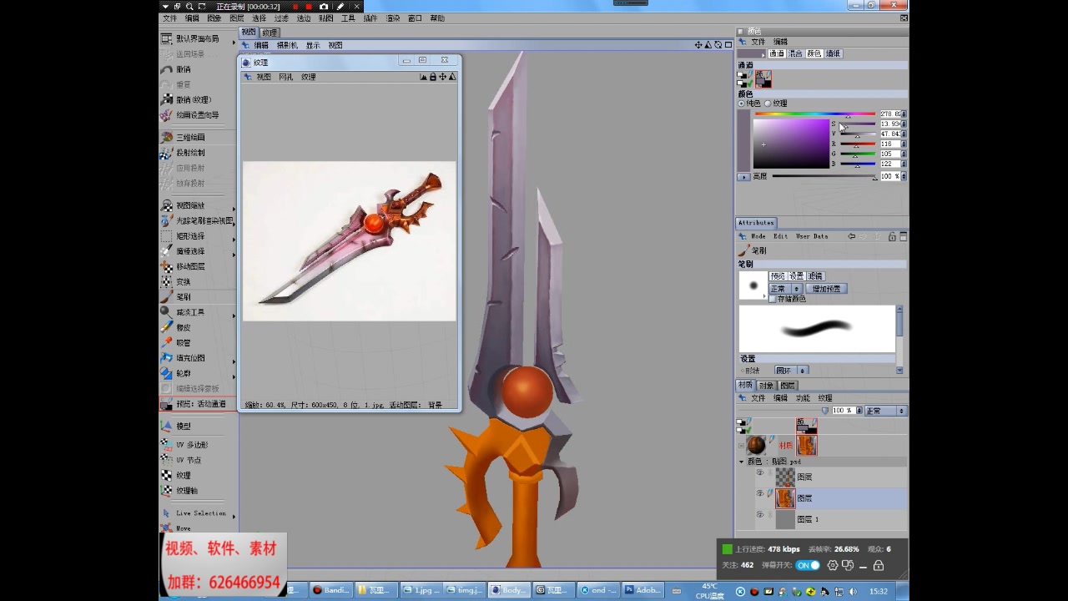Viewport: 1068px width, 601px height.
Task: Switch to the 对象 tab
Action: tap(768, 385)
